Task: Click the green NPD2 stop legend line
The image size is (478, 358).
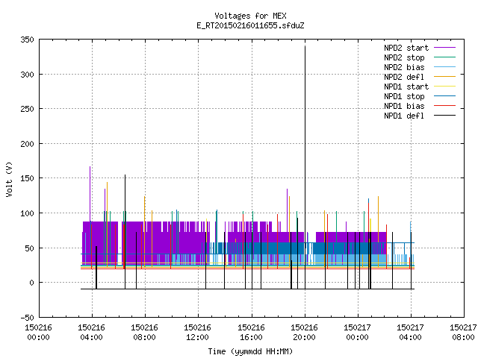Action: [x=445, y=57]
